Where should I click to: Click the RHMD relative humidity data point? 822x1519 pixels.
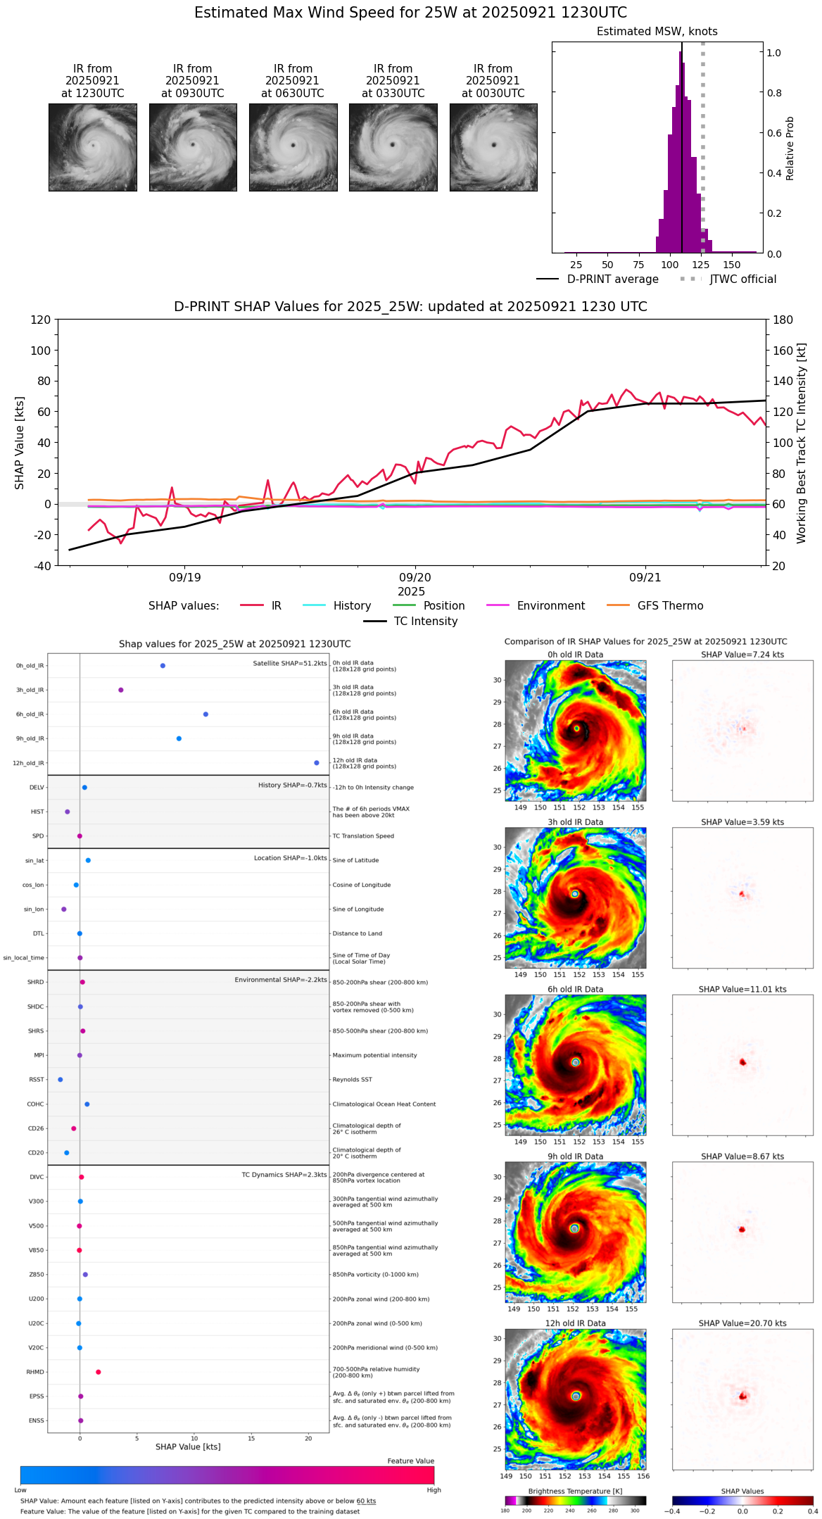coord(98,1372)
